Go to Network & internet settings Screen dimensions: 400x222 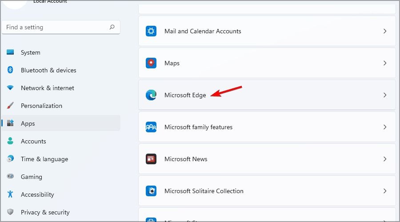pos(47,88)
